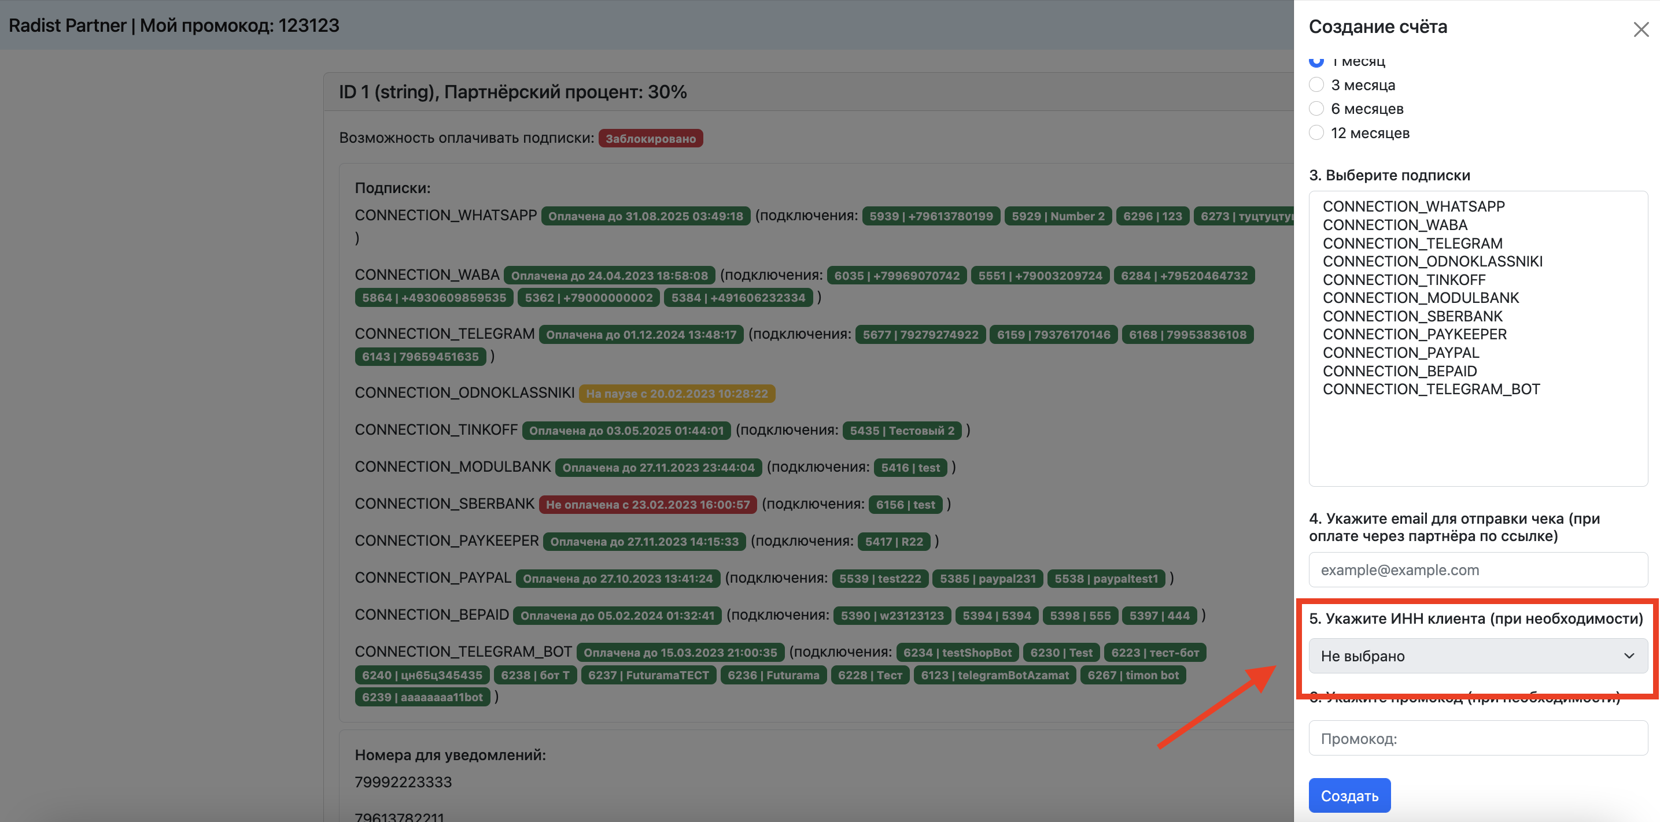Click the red Заблокировано badge
The height and width of the screenshot is (822, 1660).
(650, 139)
